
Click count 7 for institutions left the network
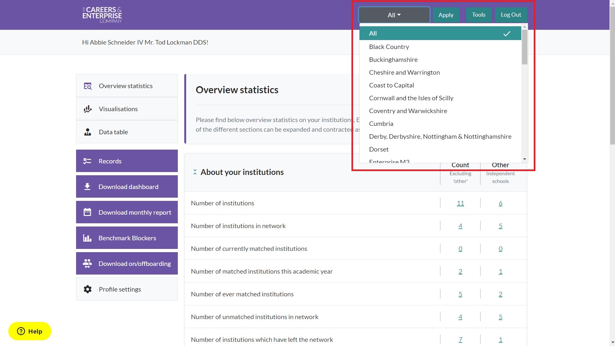[460, 340]
